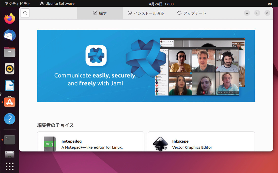Minimize the Ubuntu Software window
Image resolution: width=278 pixels, height=173 pixels.
pyautogui.click(x=247, y=13)
